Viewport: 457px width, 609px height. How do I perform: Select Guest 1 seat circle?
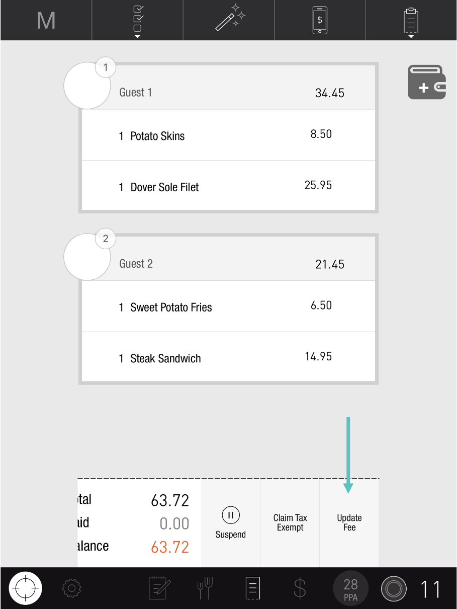(87, 86)
